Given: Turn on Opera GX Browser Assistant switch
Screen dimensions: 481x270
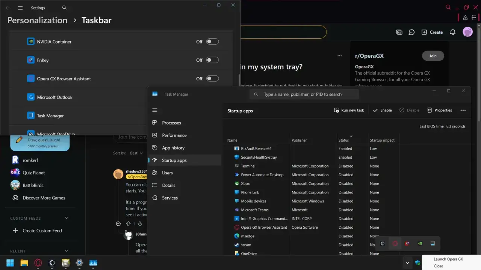Looking at the screenshot, I should [212, 79].
